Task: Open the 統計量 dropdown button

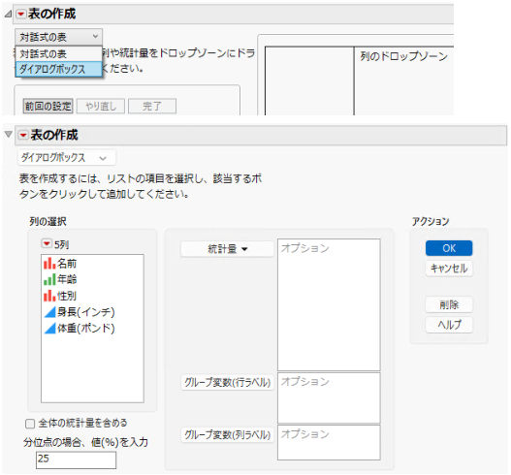Action: (x=227, y=249)
